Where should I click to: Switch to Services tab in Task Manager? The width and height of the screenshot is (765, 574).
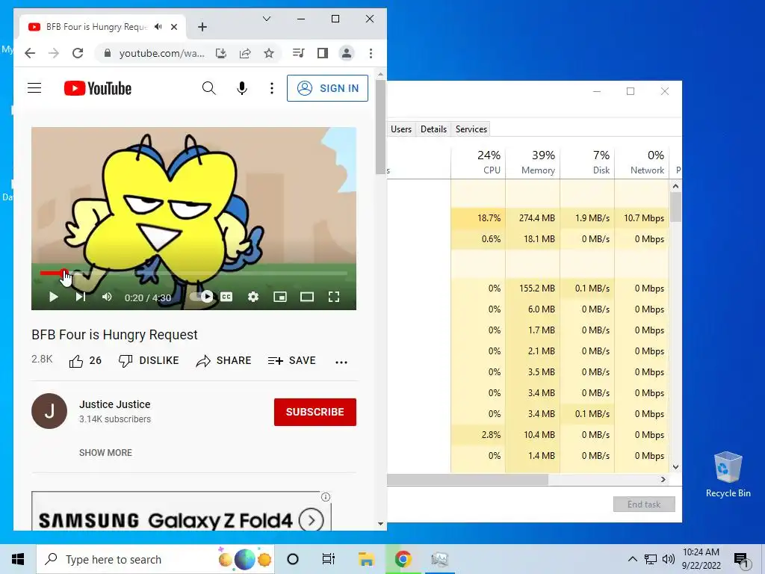[x=471, y=129]
